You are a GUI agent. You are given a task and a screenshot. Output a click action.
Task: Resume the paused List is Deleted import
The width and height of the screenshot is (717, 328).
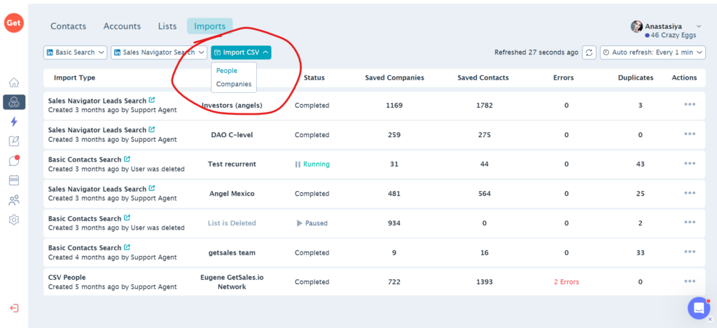300,223
